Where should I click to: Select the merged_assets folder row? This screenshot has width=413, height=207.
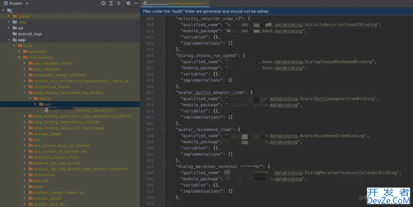pyautogui.click(x=70, y=198)
